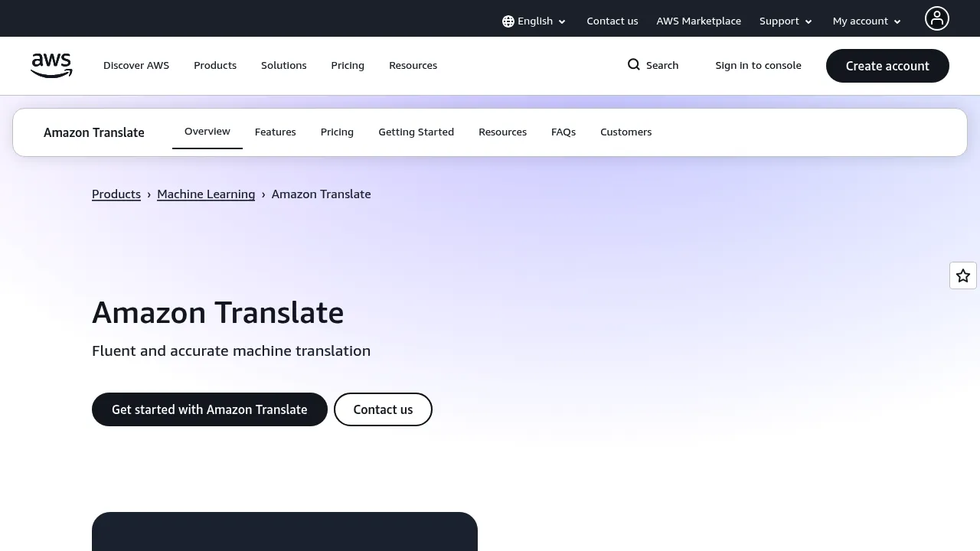Open the AWS Marketplace link
This screenshot has width=980, height=551.
[x=699, y=21]
